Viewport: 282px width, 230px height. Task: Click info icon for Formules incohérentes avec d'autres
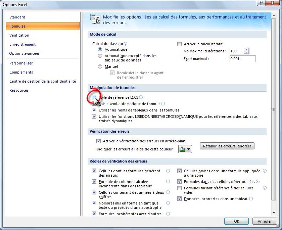point(168,214)
